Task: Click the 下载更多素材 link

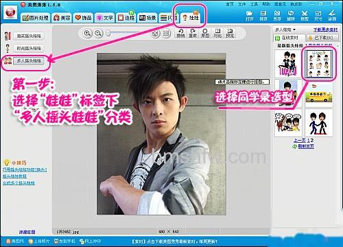Action: tap(325, 30)
